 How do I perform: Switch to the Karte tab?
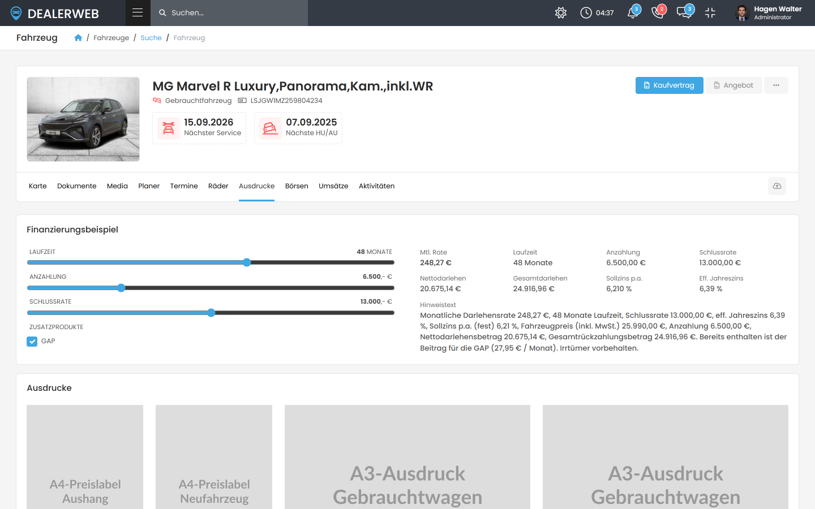(38, 186)
